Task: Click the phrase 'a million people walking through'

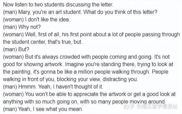Action: (112, 72)
